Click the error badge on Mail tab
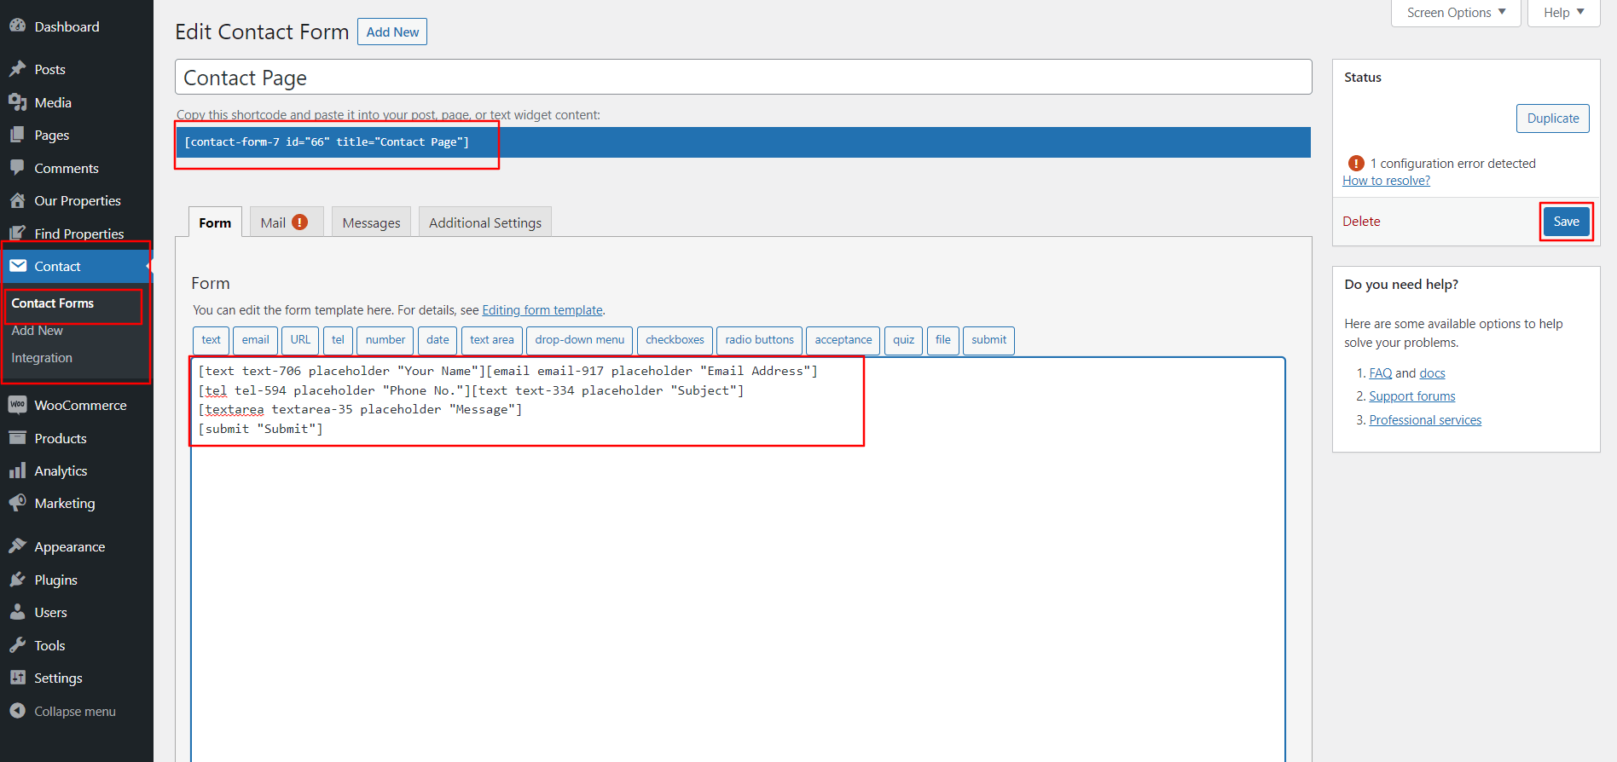 point(300,222)
